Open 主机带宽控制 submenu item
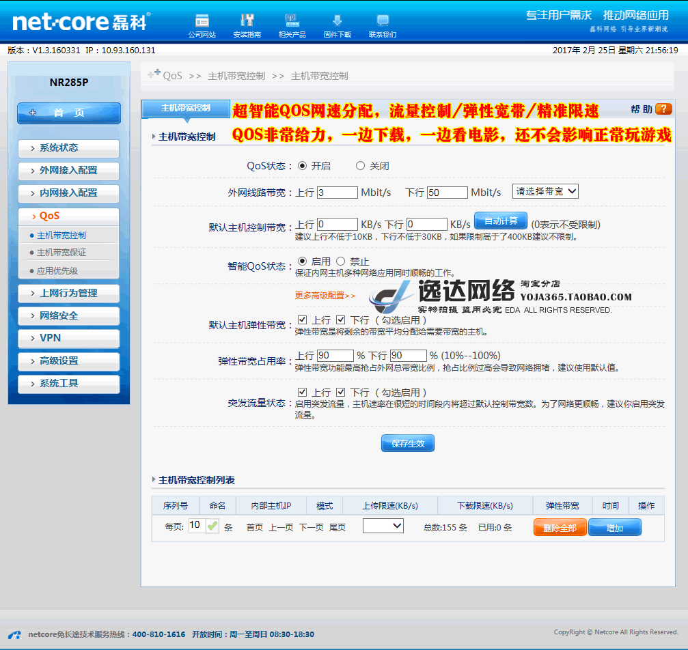The height and width of the screenshot is (650, 688). tap(61, 236)
